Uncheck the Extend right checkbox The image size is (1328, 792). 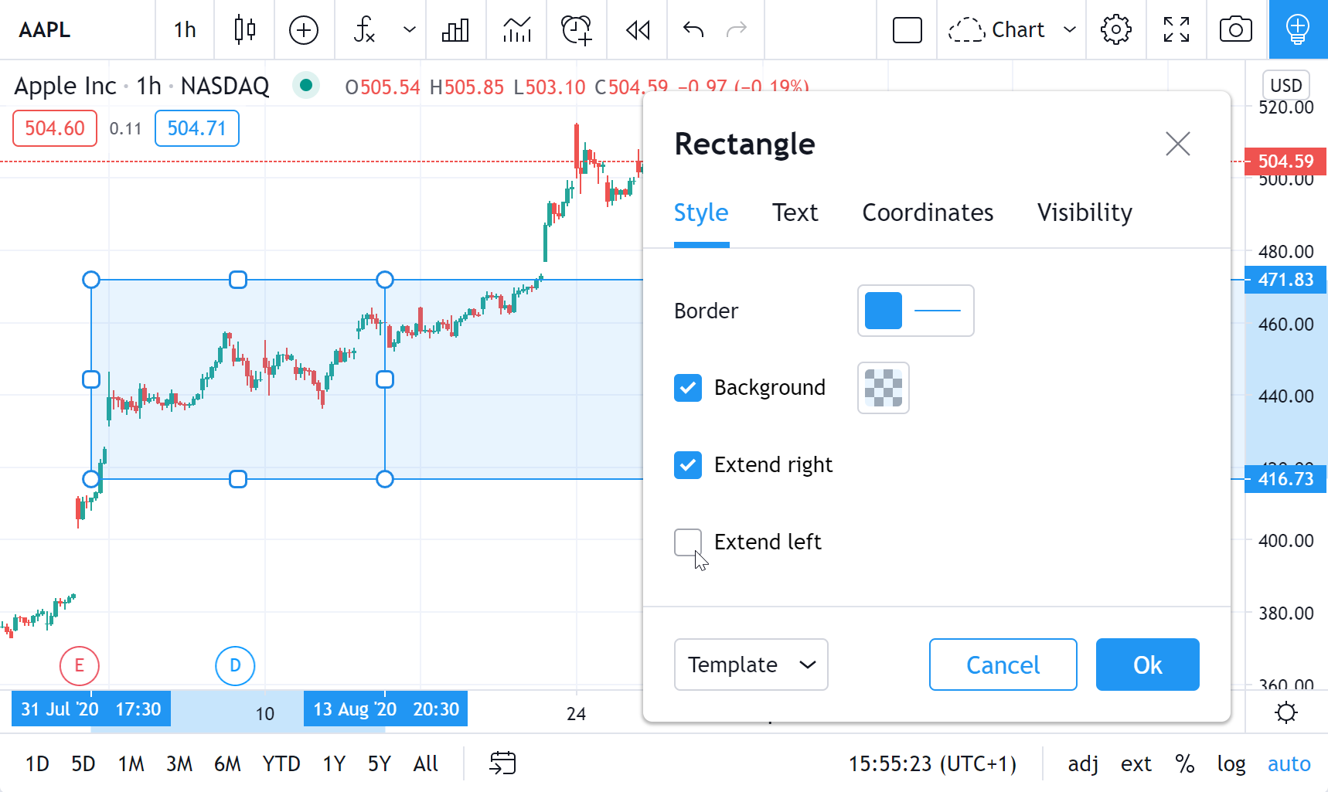click(688, 465)
